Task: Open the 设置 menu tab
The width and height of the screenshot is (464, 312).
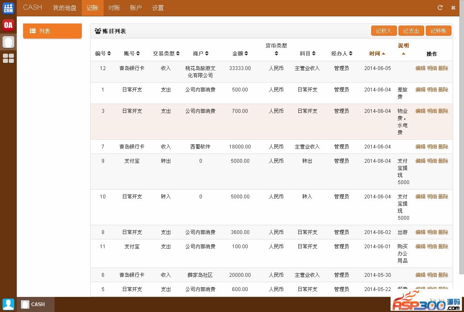Action: click(158, 8)
